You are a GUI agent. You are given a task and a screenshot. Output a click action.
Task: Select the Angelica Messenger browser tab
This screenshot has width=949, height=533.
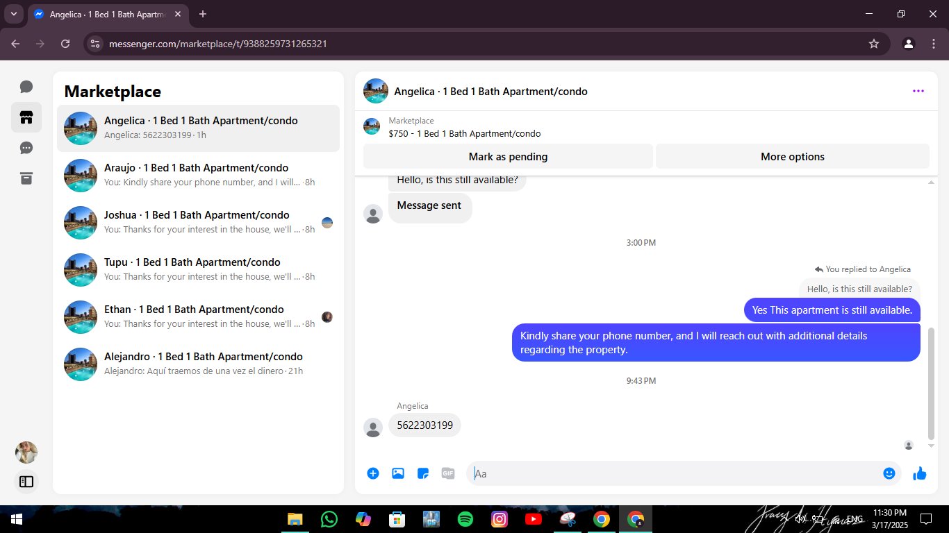(x=108, y=14)
